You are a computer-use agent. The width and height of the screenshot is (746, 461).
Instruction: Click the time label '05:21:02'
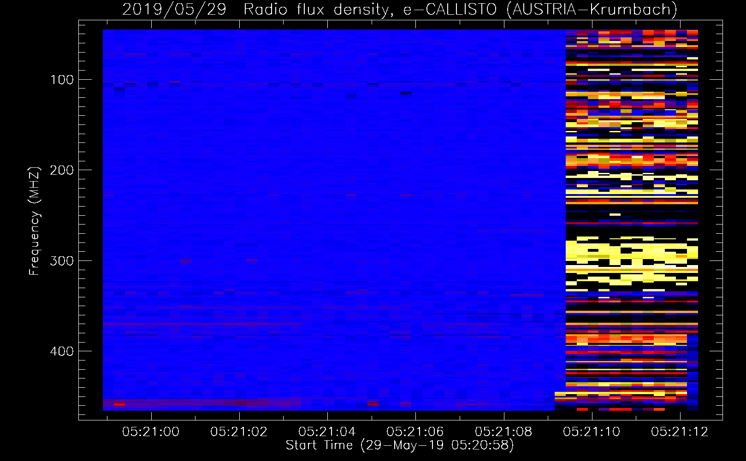(239, 431)
